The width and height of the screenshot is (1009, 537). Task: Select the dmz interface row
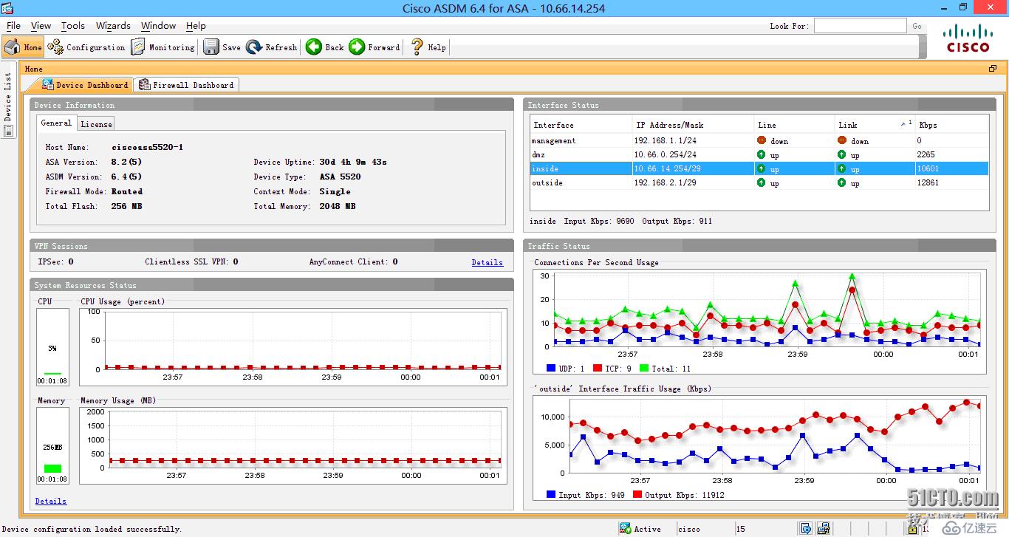pos(759,154)
